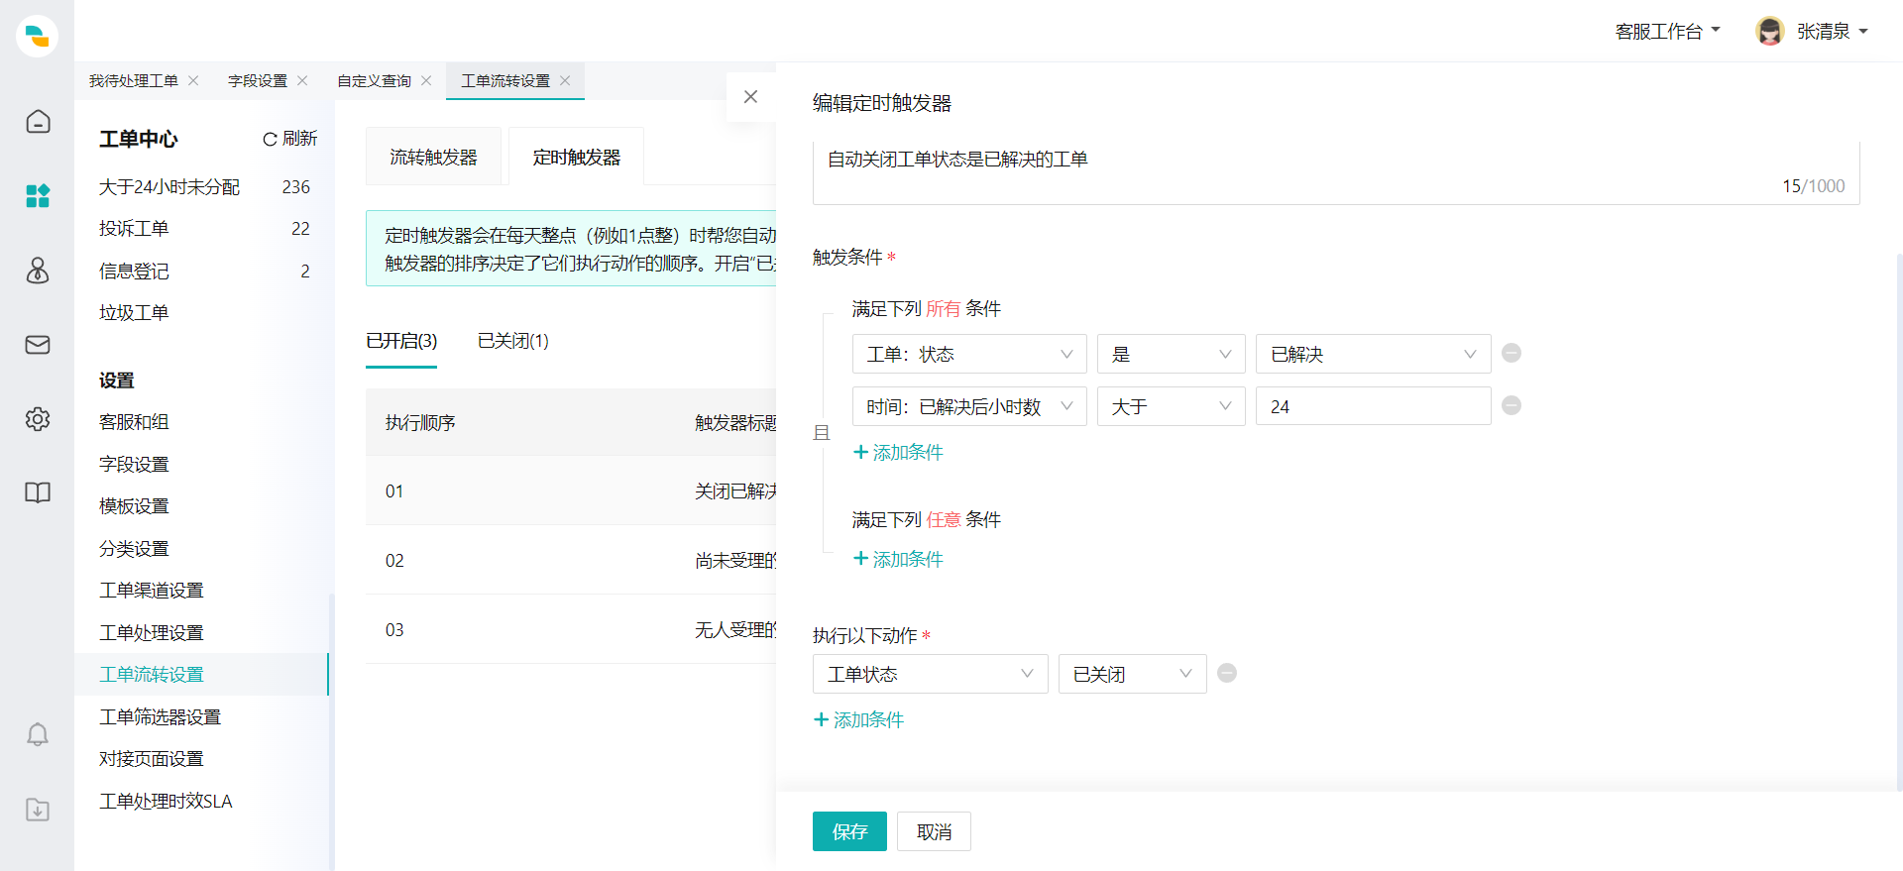This screenshot has height=871, width=1903.
Task: Switch to the 我待处理工单 tab
Action: 134,81
